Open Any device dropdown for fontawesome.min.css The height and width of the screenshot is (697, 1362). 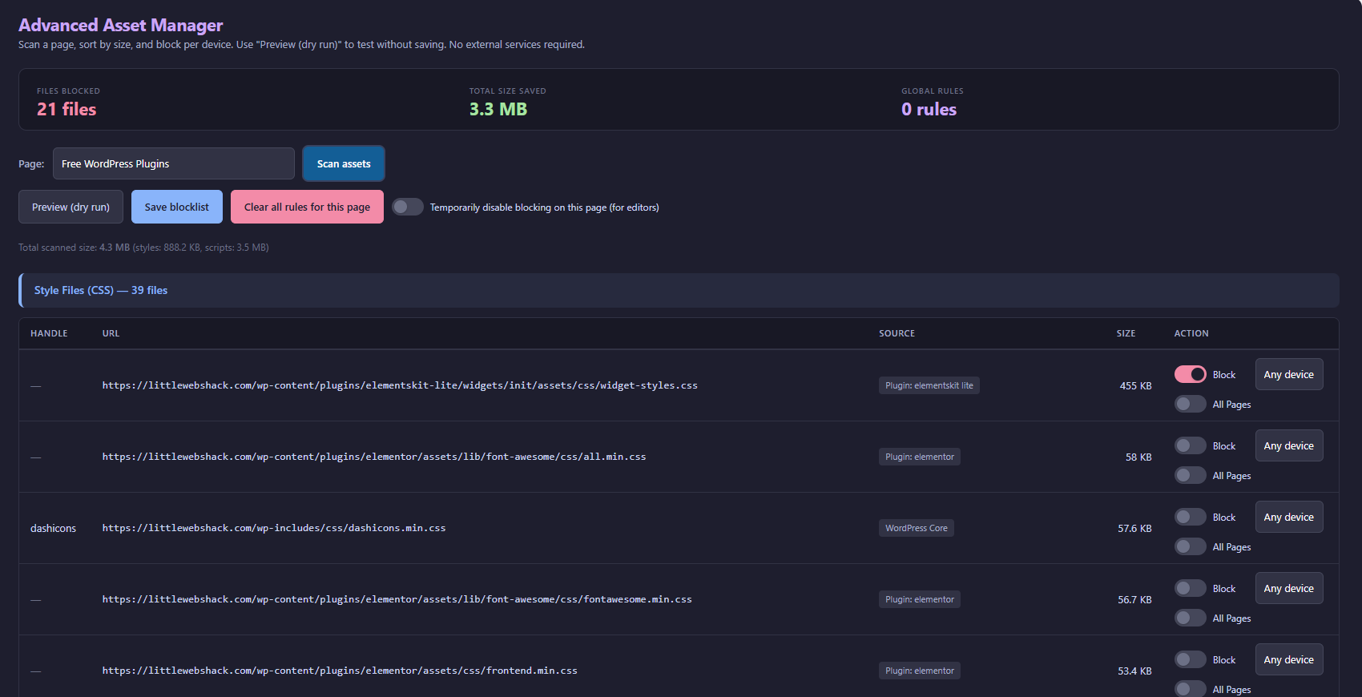[x=1288, y=588]
